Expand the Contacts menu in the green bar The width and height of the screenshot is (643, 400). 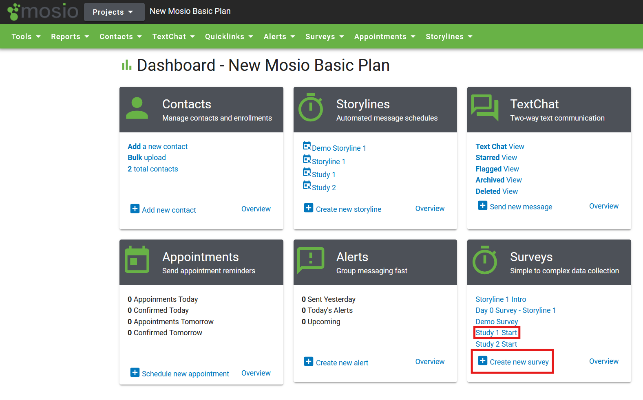(x=121, y=37)
